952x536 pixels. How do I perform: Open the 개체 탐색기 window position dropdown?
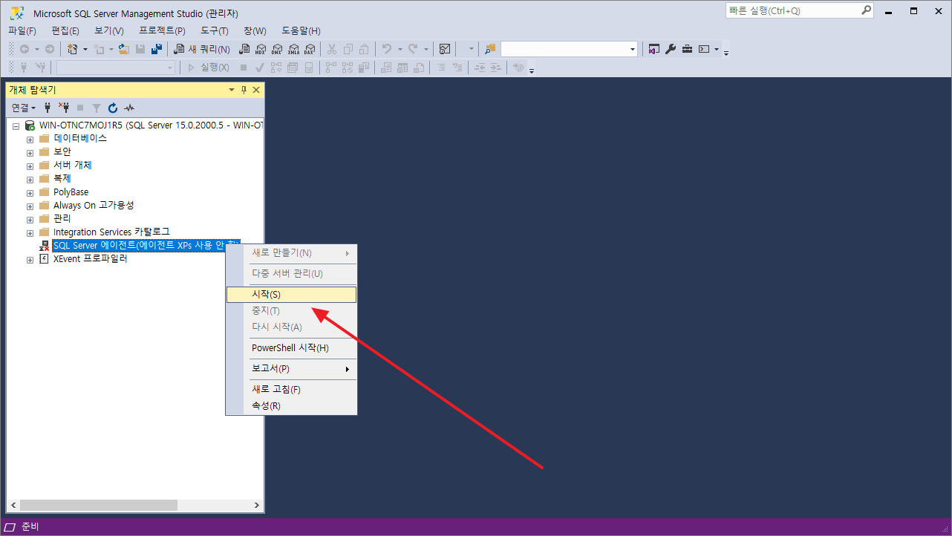pos(232,90)
